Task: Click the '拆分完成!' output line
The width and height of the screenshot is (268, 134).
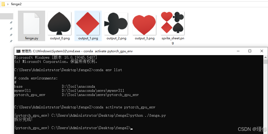Action: 23,120
